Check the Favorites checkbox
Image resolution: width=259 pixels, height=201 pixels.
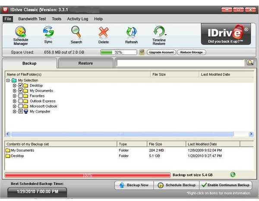point(20,96)
